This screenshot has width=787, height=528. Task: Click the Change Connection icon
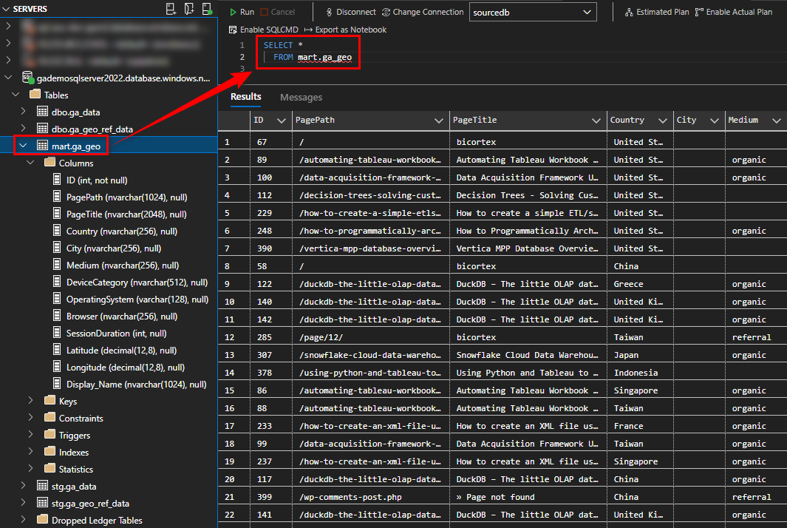pyautogui.click(x=385, y=12)
